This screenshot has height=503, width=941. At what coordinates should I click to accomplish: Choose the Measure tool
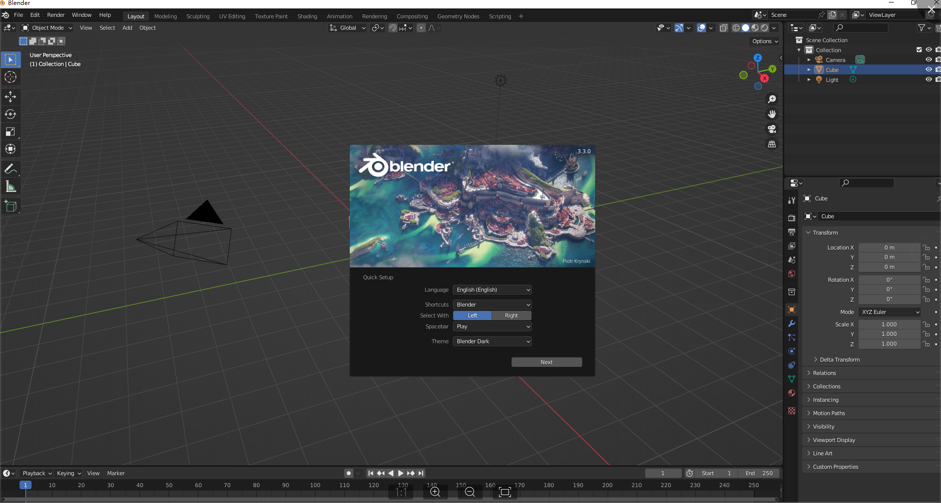(10, 187)
